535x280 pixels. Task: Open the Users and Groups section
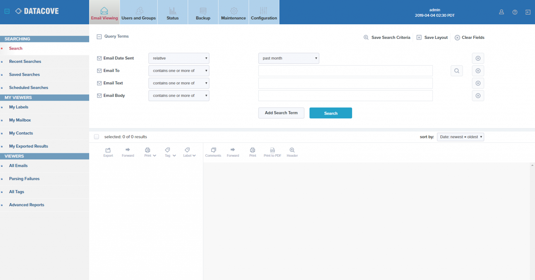coord(139,12)
